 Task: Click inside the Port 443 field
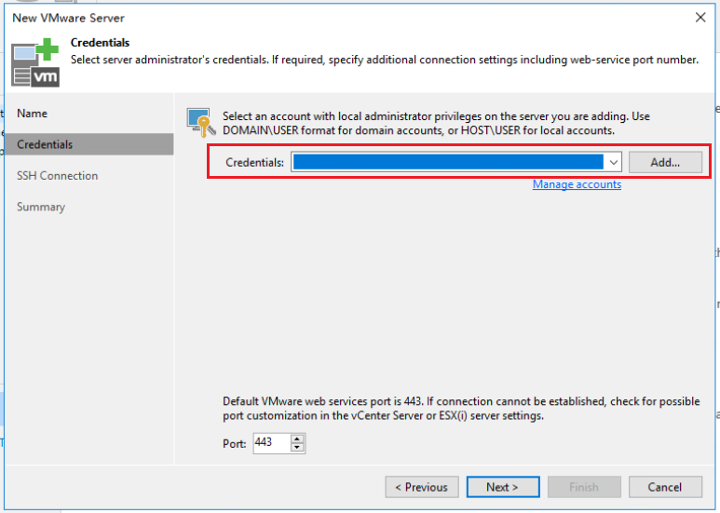pyautogui.click(x=272, y=443)
